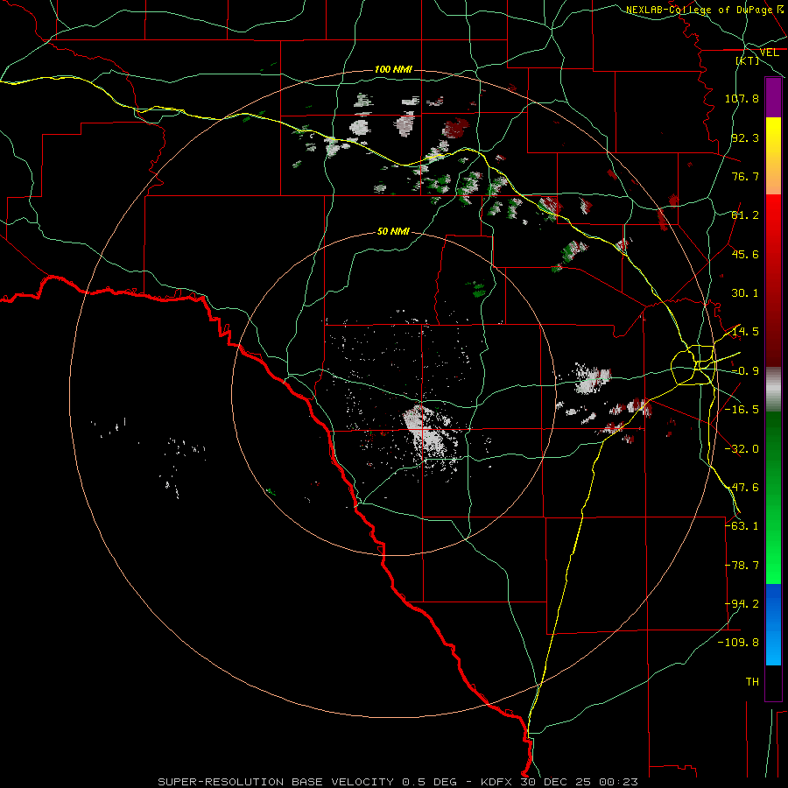Select the -109.8 scale value
788x788 pixels.
click(738, 643)
